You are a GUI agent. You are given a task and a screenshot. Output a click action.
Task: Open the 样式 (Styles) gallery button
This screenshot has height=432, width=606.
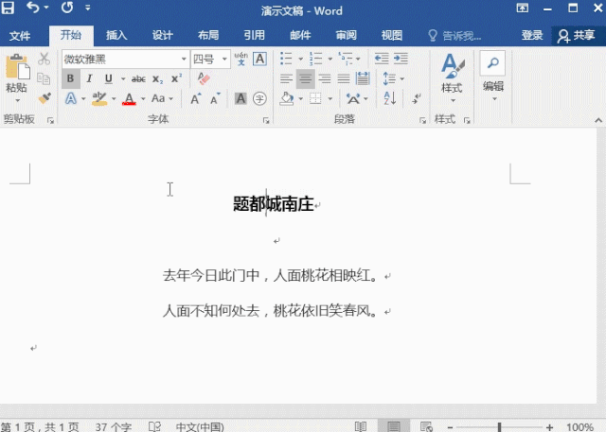click(452, 78)
